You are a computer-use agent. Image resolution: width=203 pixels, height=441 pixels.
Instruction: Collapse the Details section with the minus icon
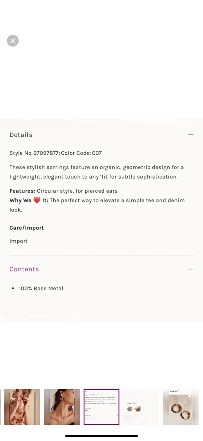191,135
